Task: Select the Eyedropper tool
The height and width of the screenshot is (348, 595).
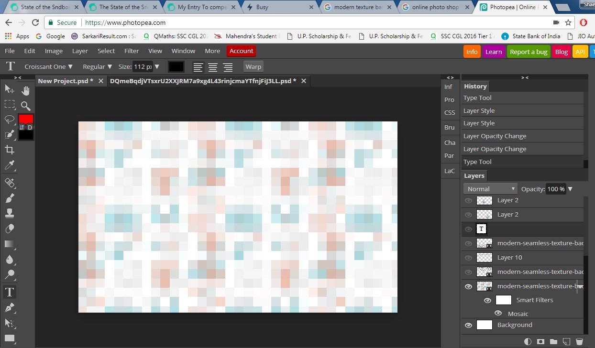Action: pos(10,166)
